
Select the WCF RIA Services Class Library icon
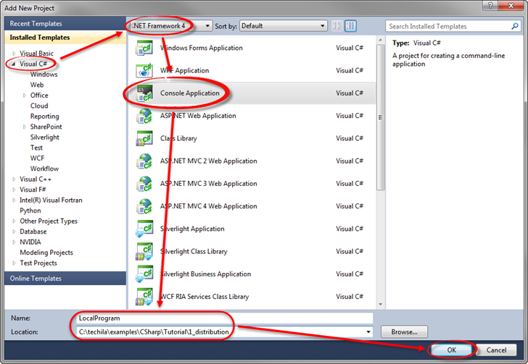[x=143, y=297]
